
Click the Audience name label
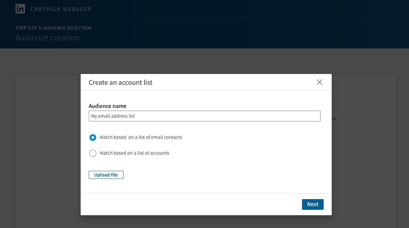pyautogui.click(x=107, y=106)
